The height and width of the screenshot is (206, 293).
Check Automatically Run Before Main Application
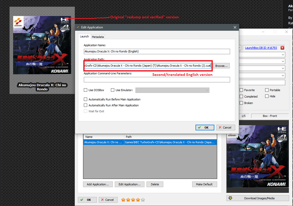(86, 99)
